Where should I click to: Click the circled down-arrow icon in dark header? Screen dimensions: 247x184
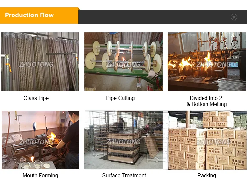234,17
